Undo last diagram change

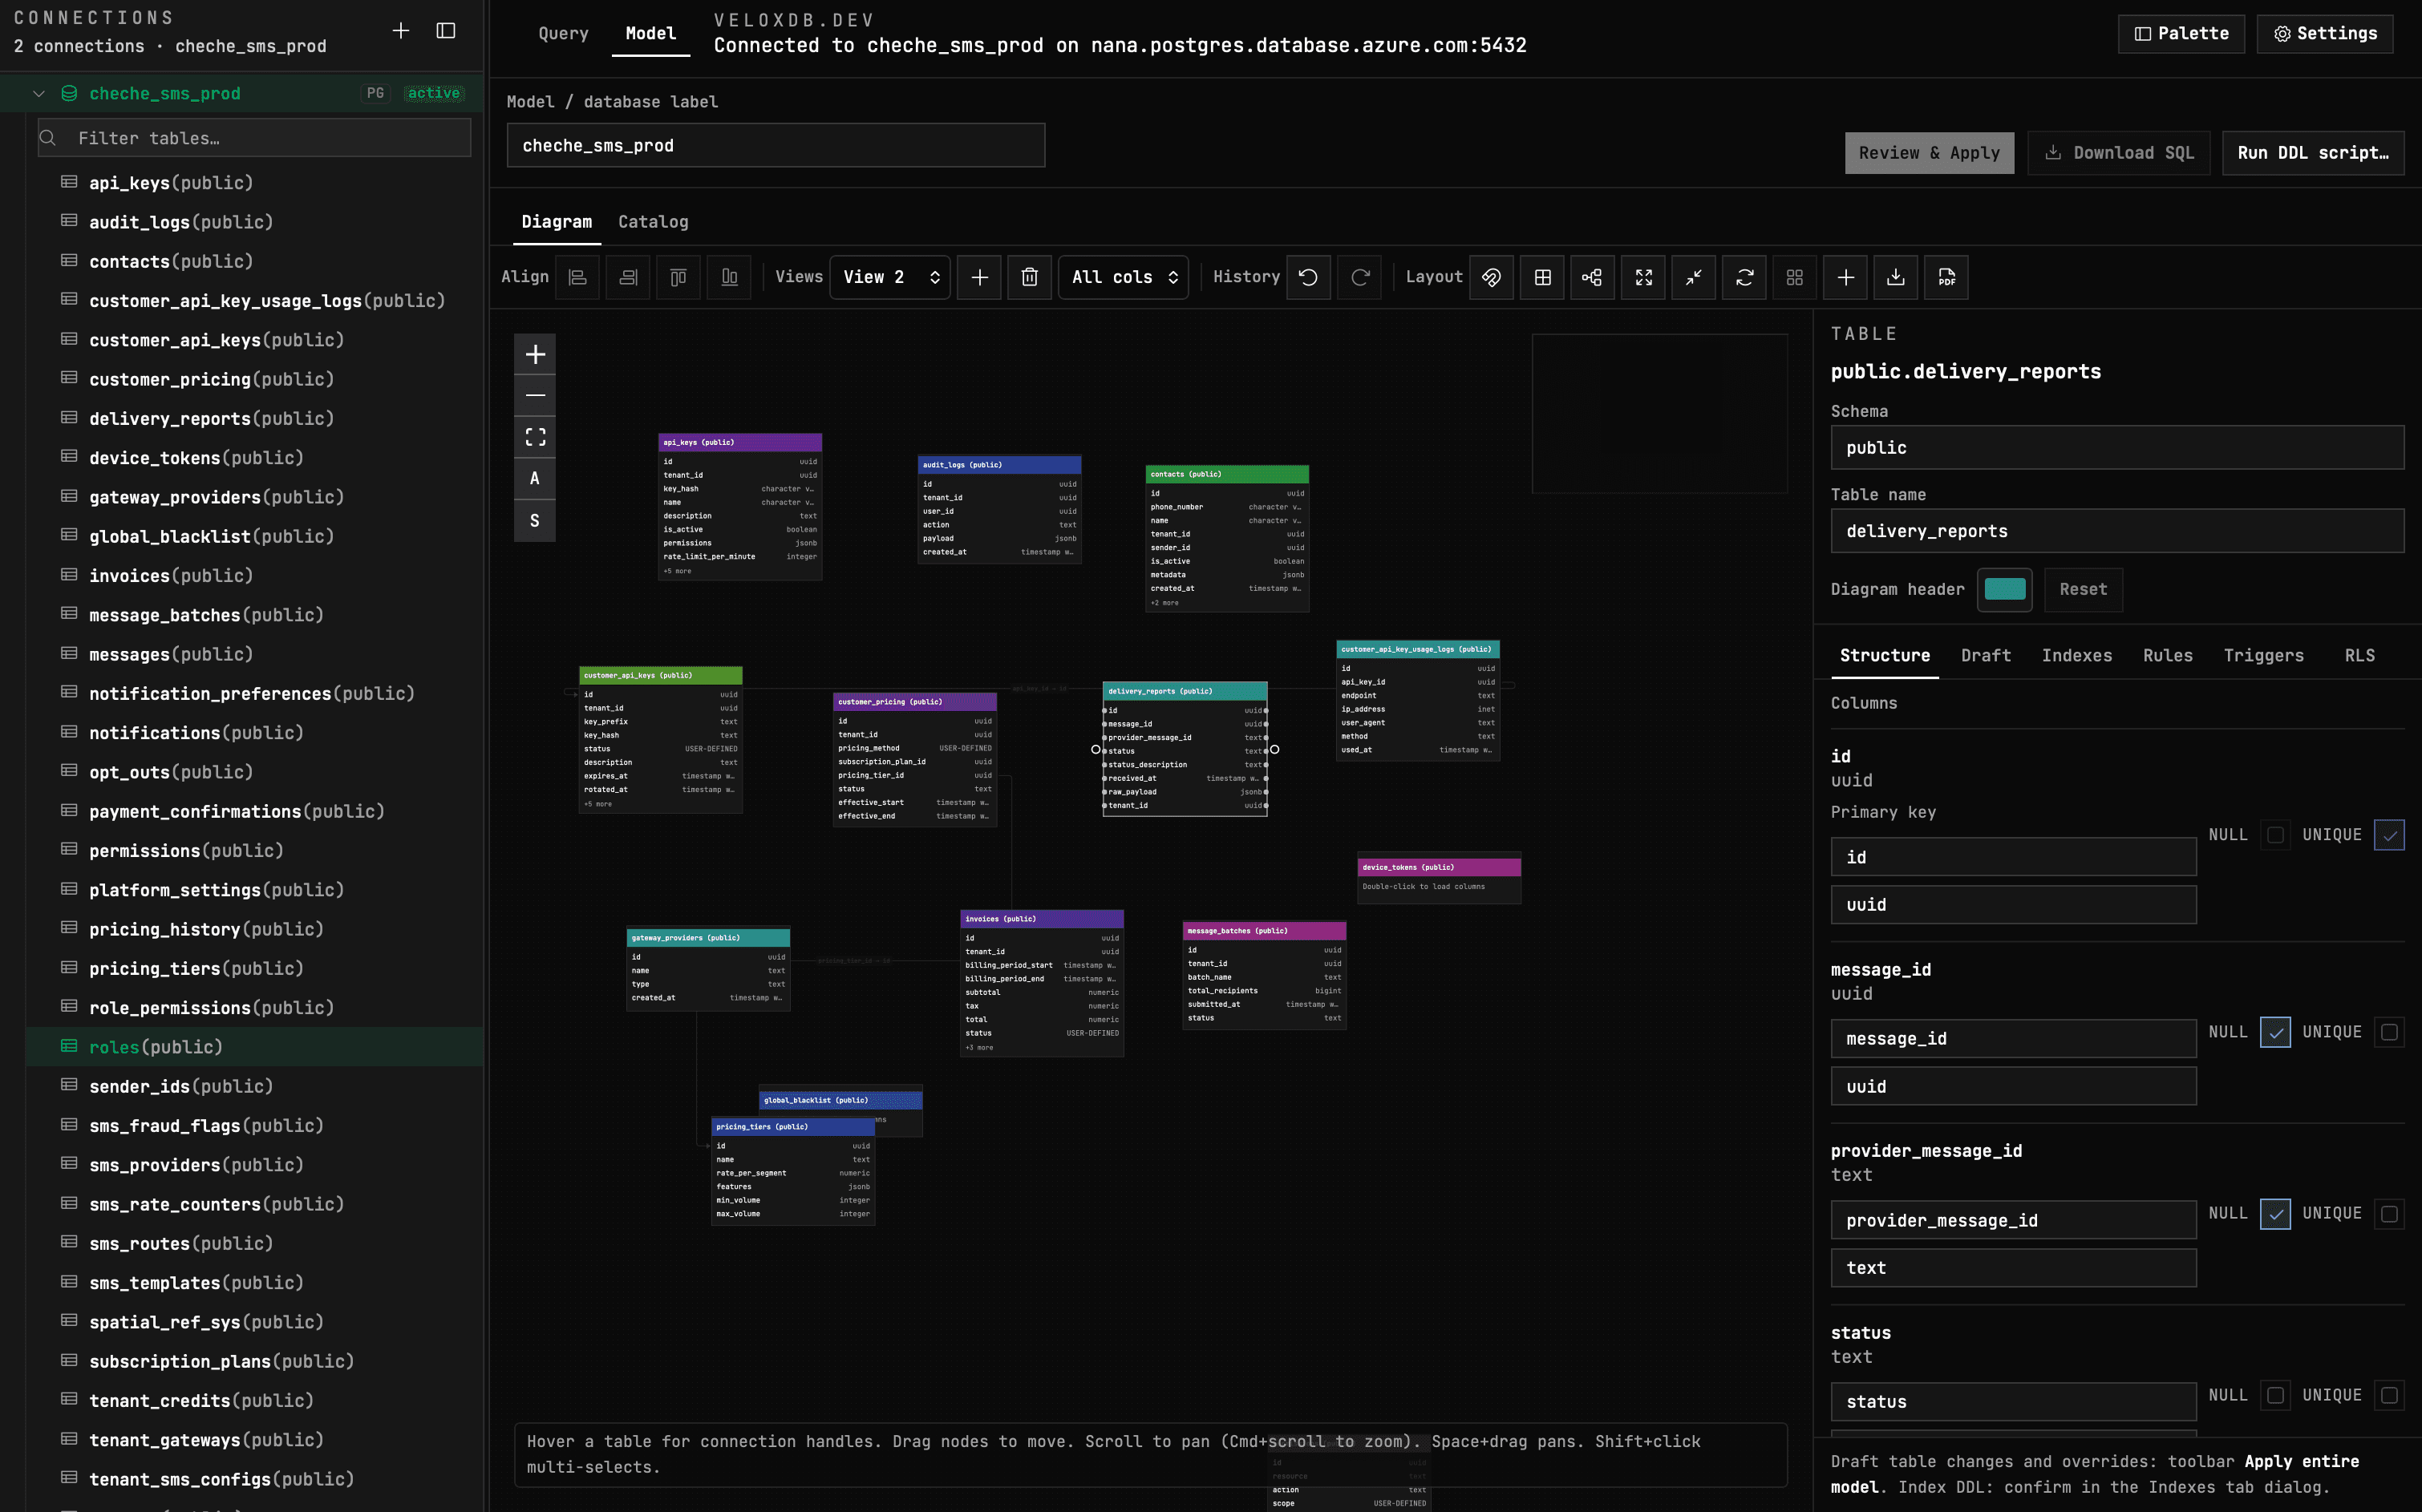pyautogui.click(x=1309, y=277)
